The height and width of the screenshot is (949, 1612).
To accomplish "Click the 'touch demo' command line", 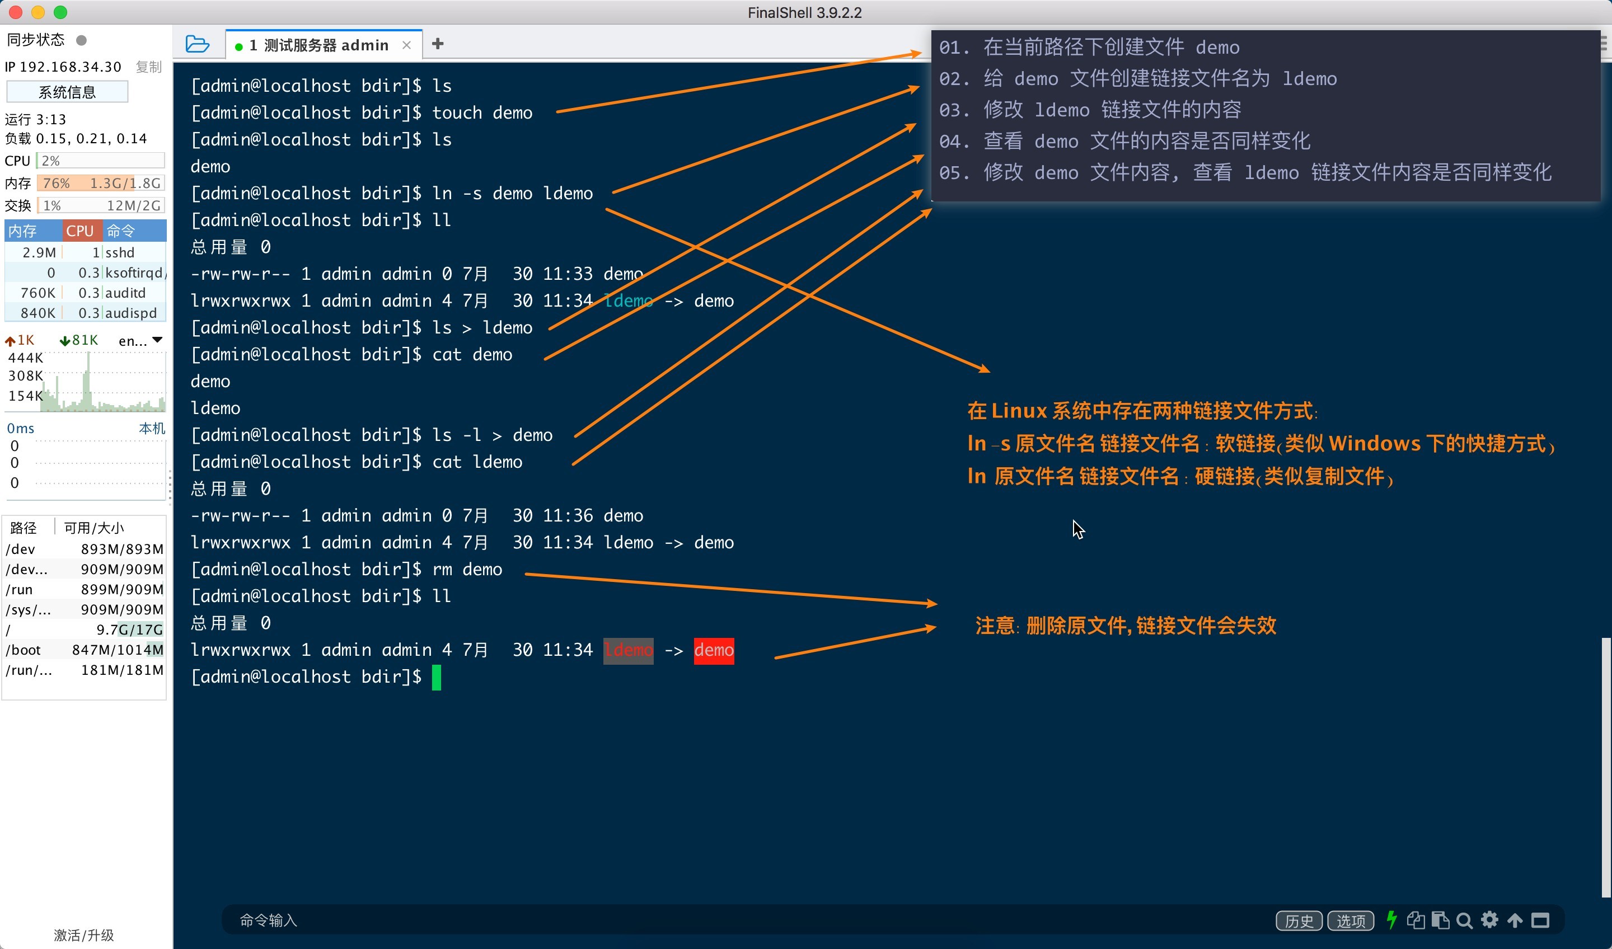I will point(362,112).
